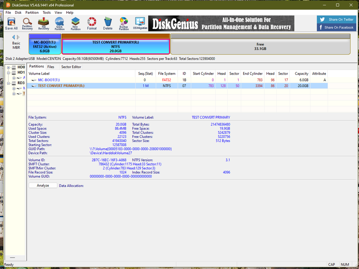Click the Ready status bar text

[x=9, y=265]
